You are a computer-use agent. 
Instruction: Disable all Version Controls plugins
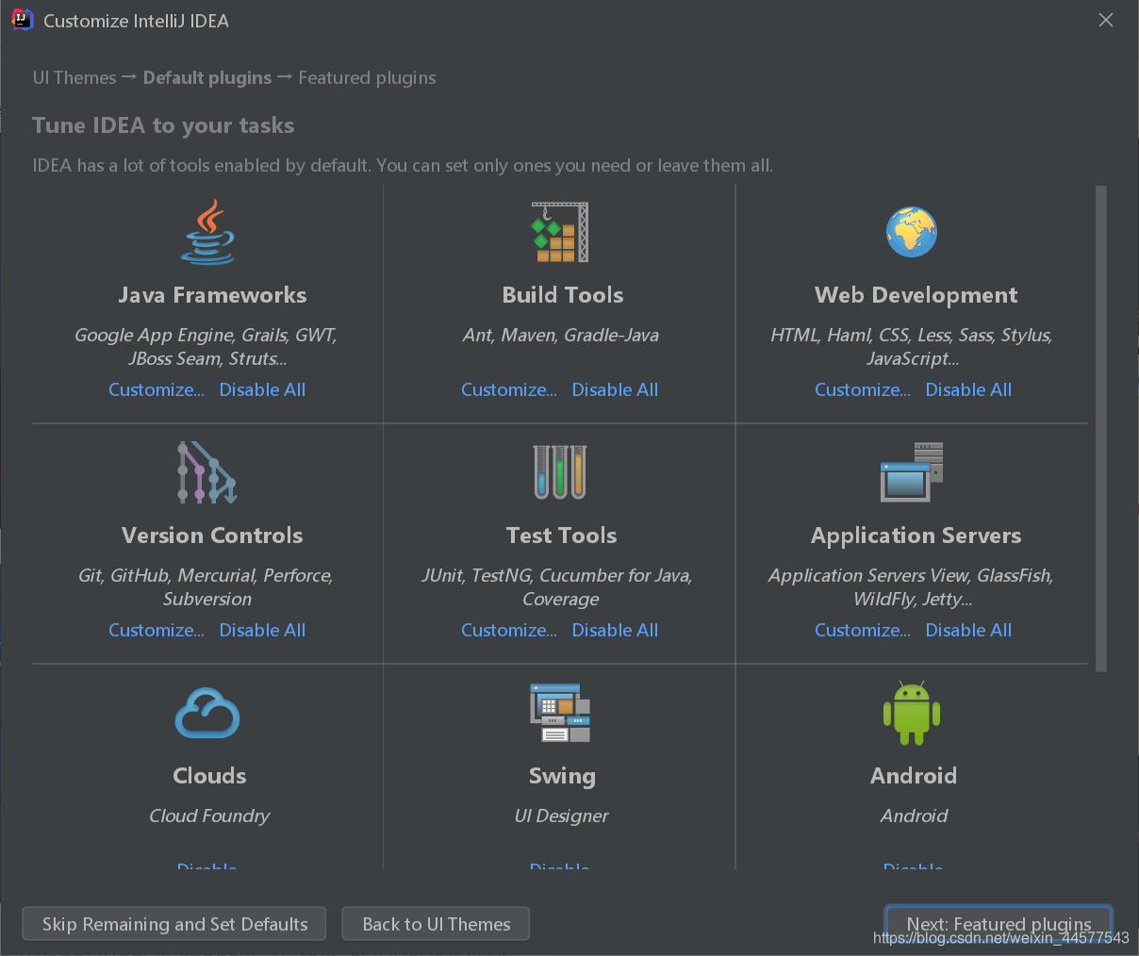[262, 631]
